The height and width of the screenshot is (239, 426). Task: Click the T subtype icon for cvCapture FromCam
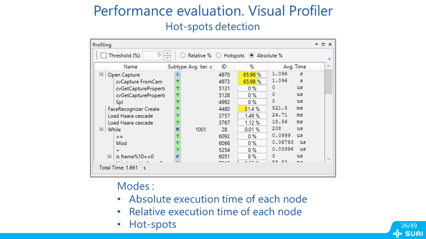pos(177,81)
